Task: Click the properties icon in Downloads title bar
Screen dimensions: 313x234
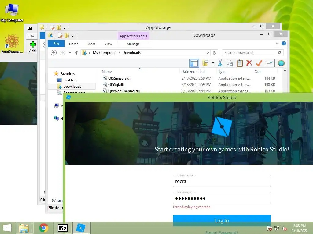Action: point(60,35)
